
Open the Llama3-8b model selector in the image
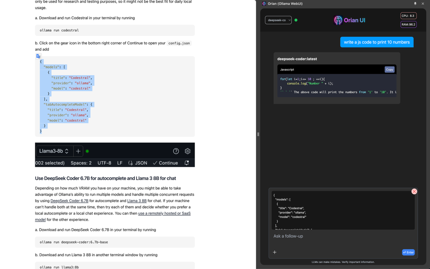(x=54, y=151)
